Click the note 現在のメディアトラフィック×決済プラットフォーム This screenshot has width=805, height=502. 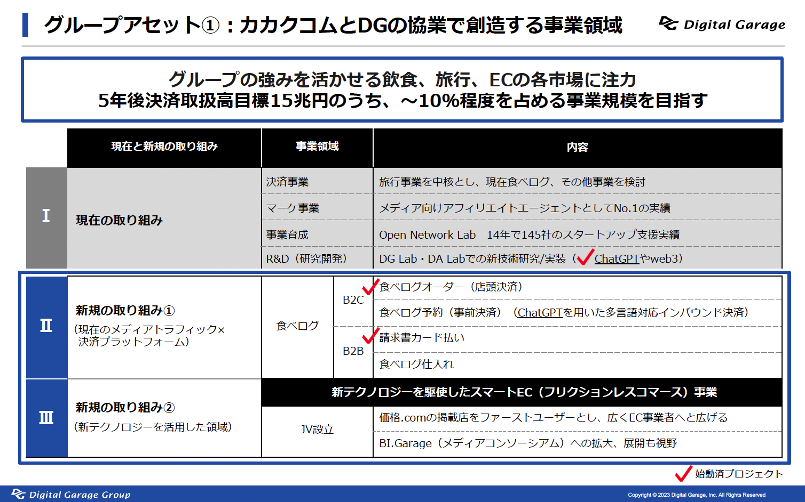click(149, 335)
